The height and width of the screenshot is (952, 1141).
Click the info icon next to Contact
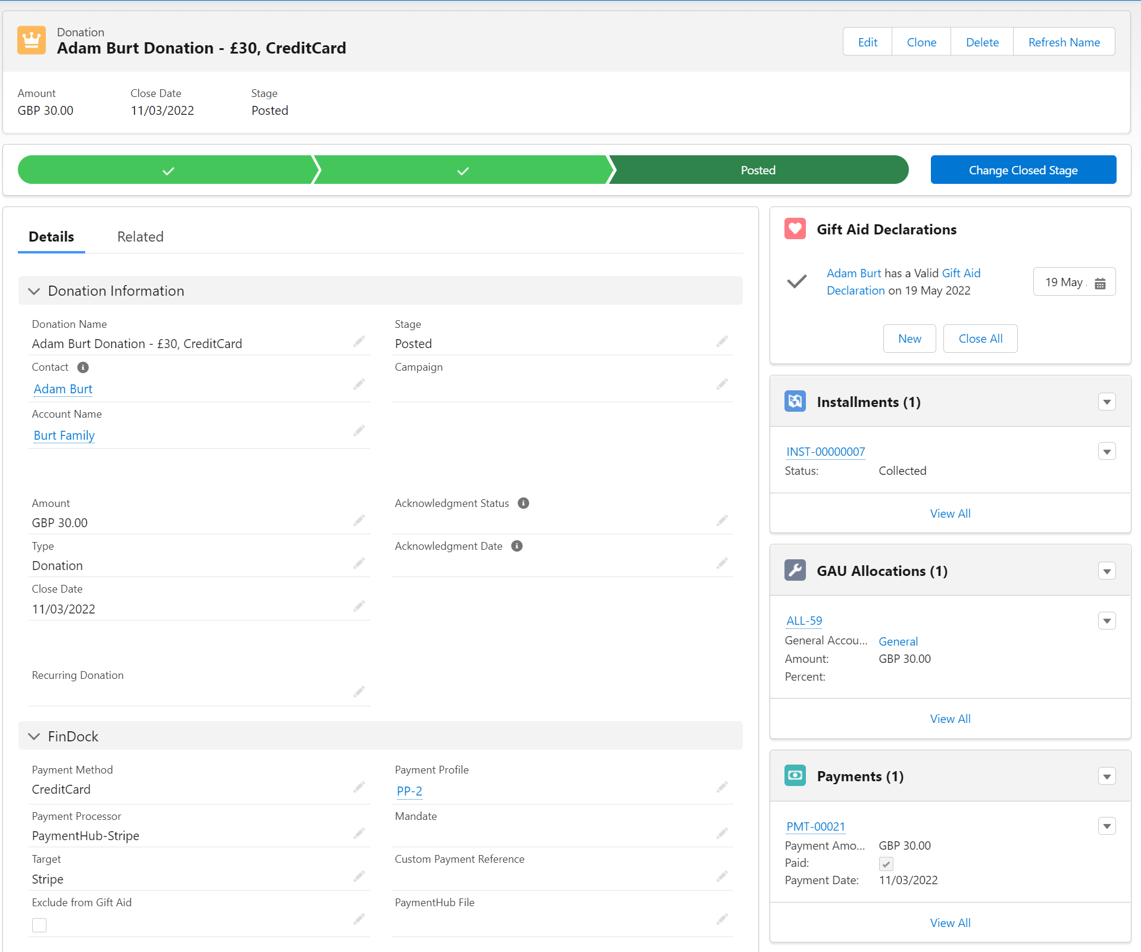tap(83, 368)
